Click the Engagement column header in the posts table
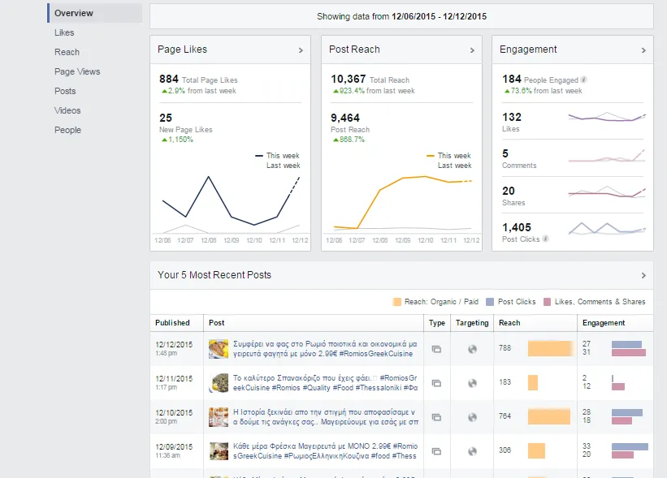The width and height of the screenshot is (667, 478). coord(604,323)
